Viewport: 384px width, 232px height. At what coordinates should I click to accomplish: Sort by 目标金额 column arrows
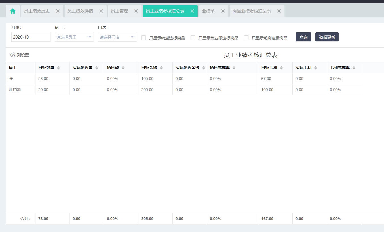pyautogui.click(x=161, y=68)
